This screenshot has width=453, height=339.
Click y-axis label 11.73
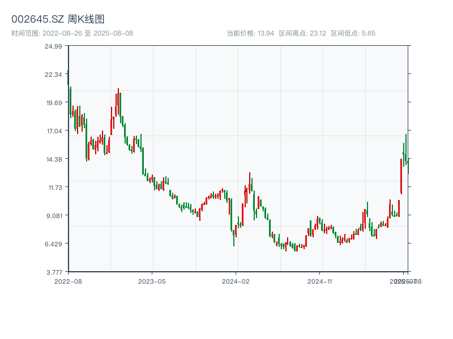(55, 188)
